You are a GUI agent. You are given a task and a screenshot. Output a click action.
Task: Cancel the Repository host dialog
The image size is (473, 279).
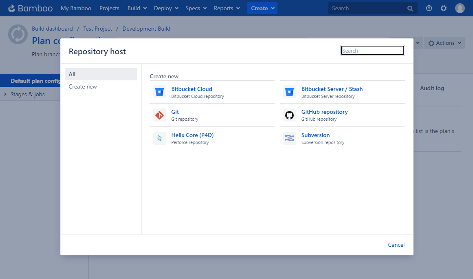tap(396, 245)
